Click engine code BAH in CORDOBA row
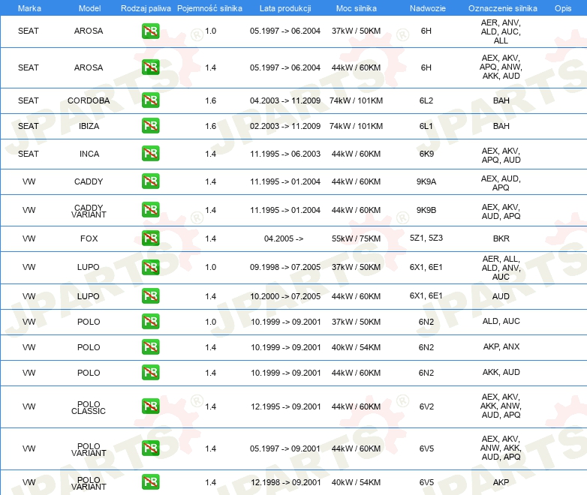This screenshot has height=495, width=587. pyautogui.click(x=501, y=100)
